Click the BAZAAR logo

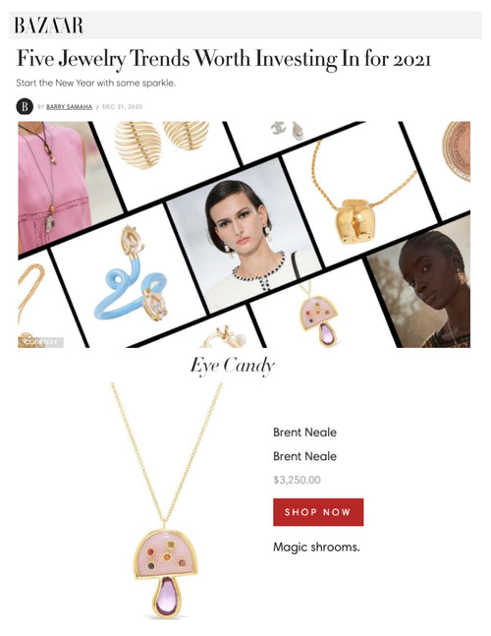(x=49, y=26)
